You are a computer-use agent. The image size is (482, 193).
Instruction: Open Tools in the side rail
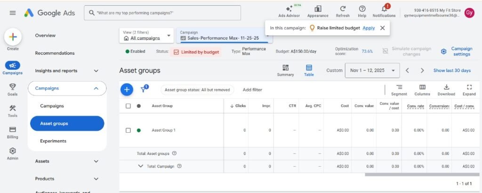pos(13,111)
